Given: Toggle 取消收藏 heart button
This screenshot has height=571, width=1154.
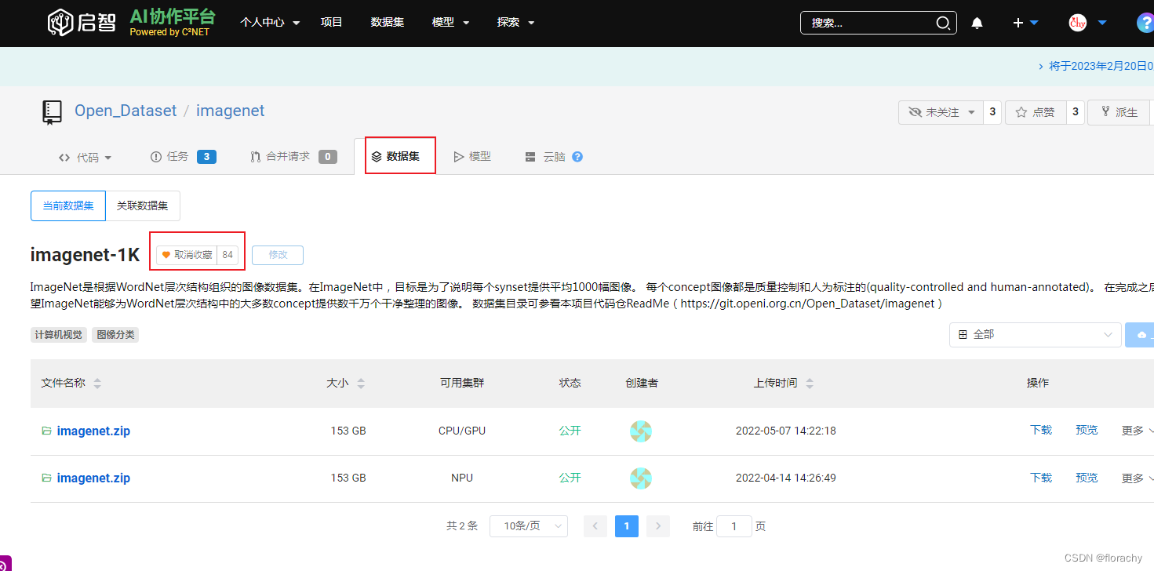Looking at the screenshot, I should (187, 255).
